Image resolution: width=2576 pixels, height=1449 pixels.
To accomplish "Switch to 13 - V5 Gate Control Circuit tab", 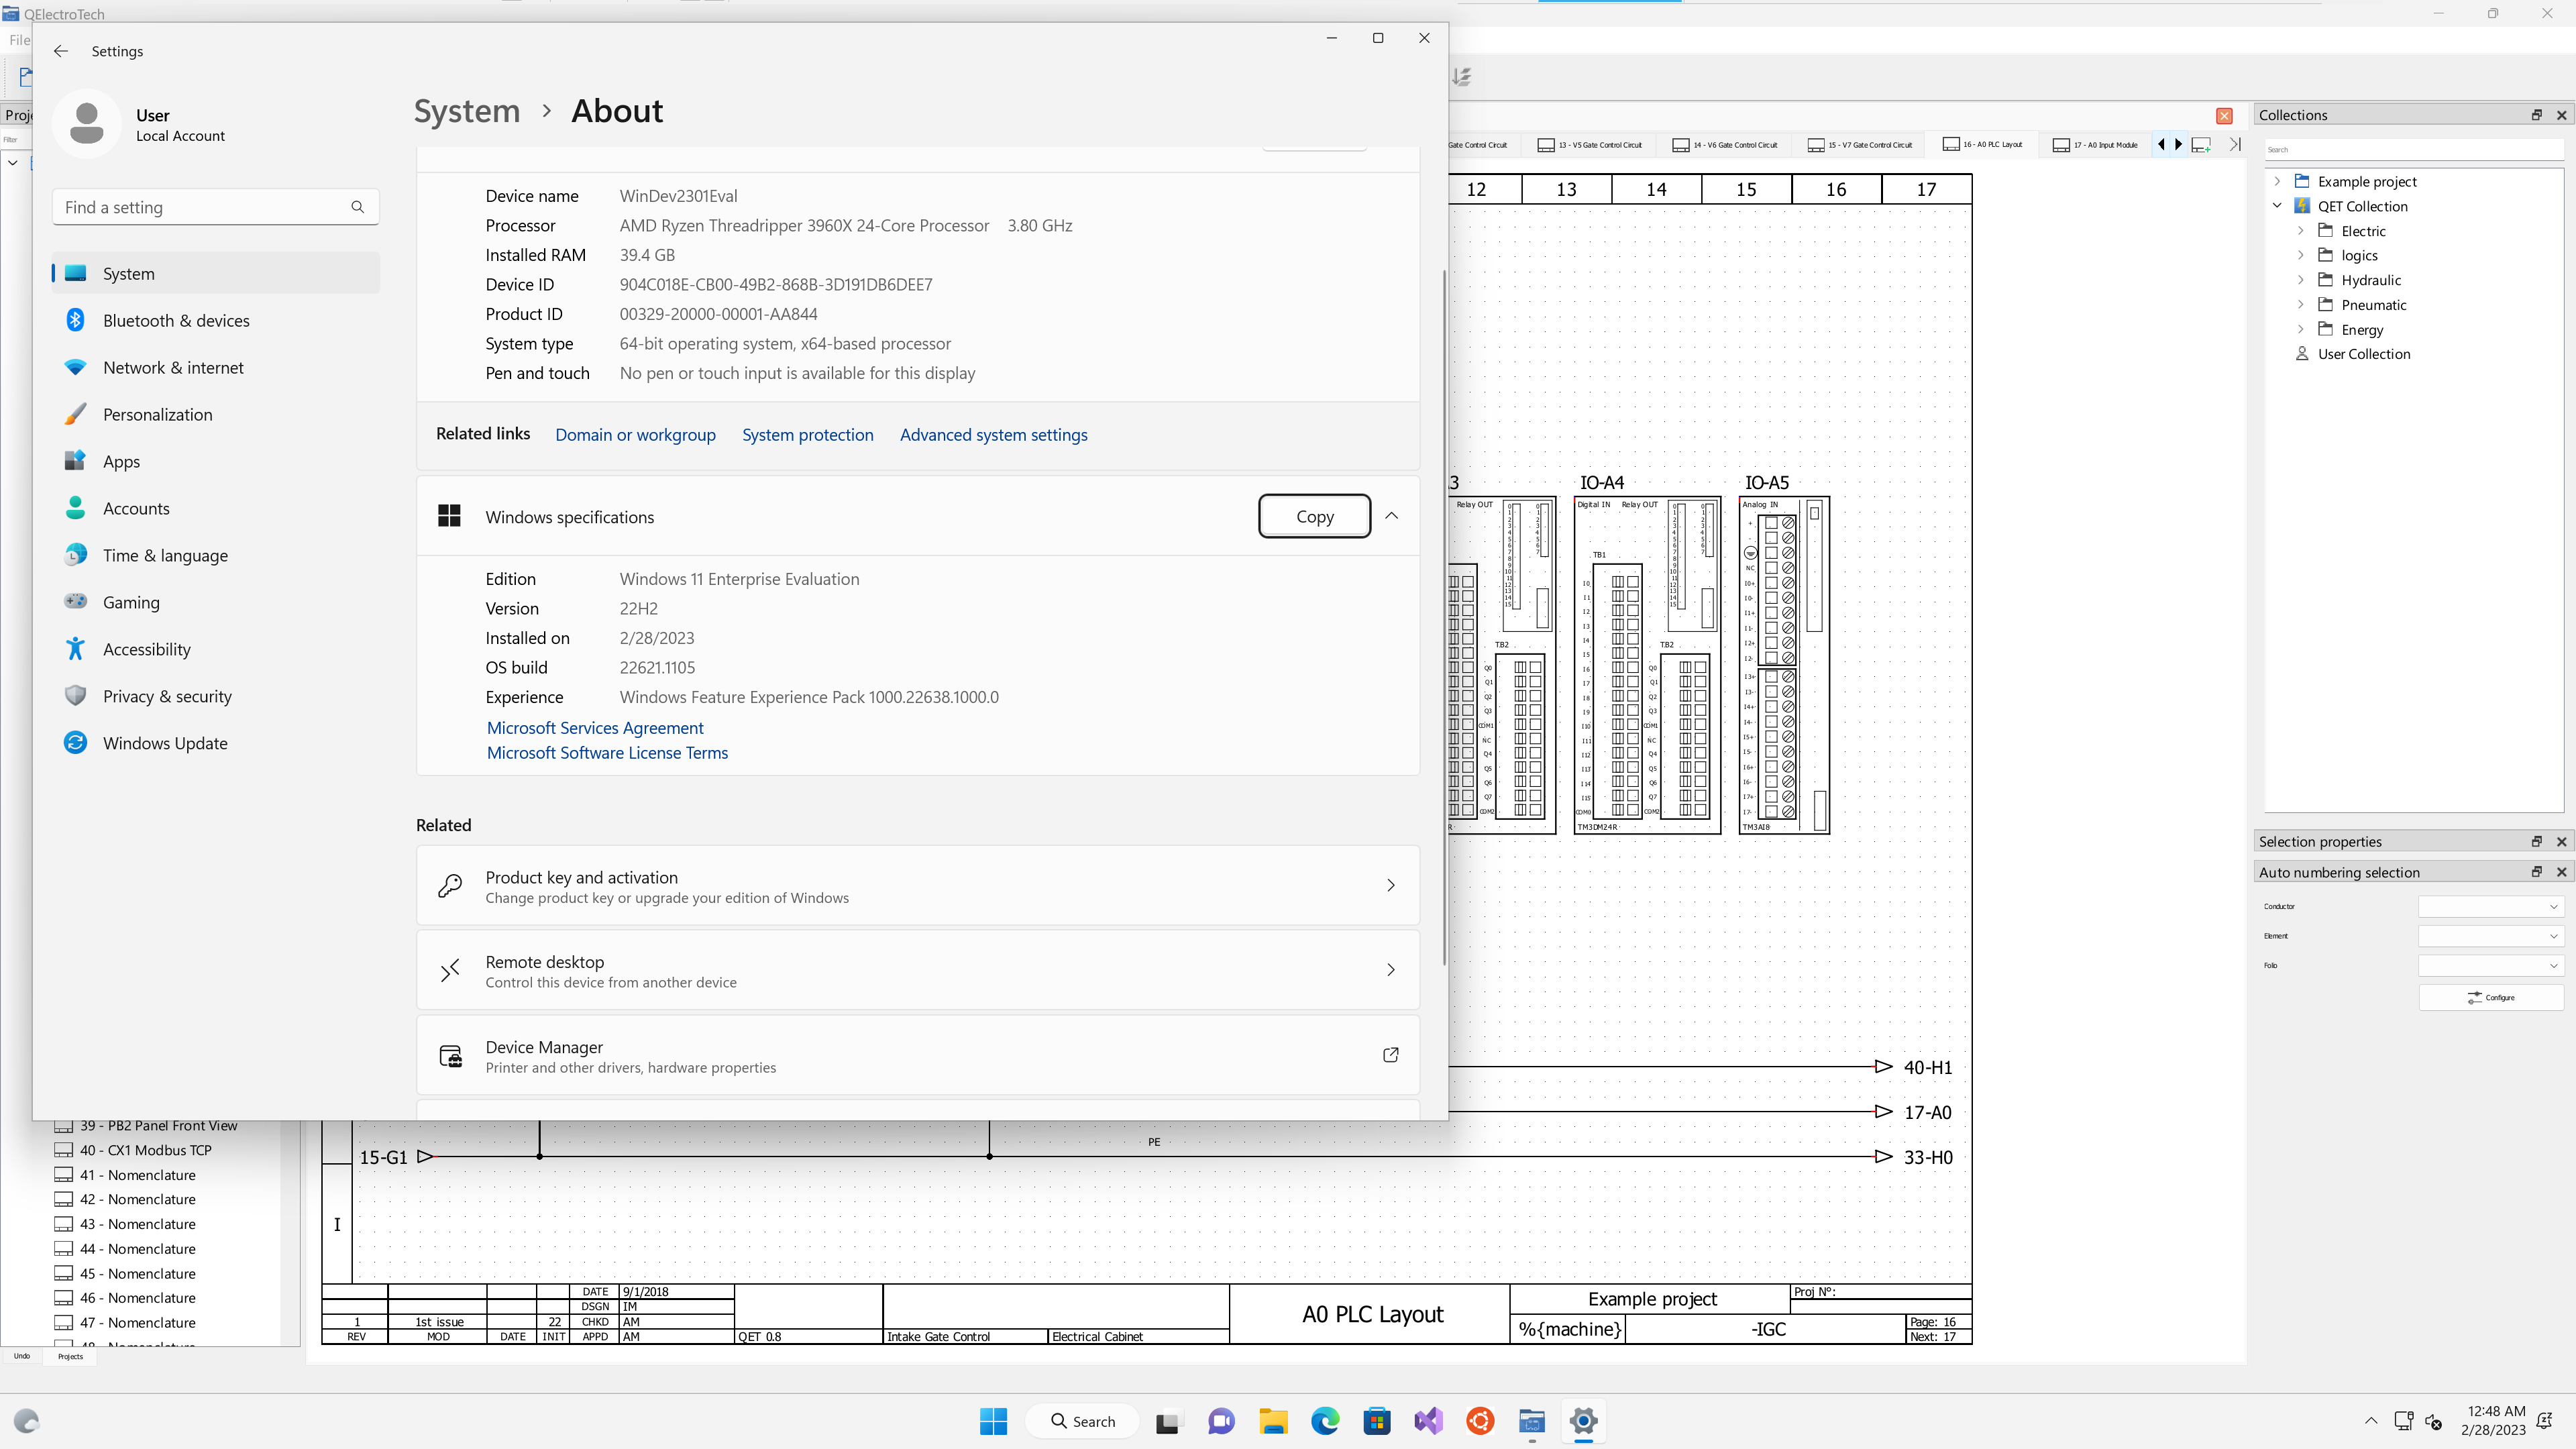I will coord(1590,145).
